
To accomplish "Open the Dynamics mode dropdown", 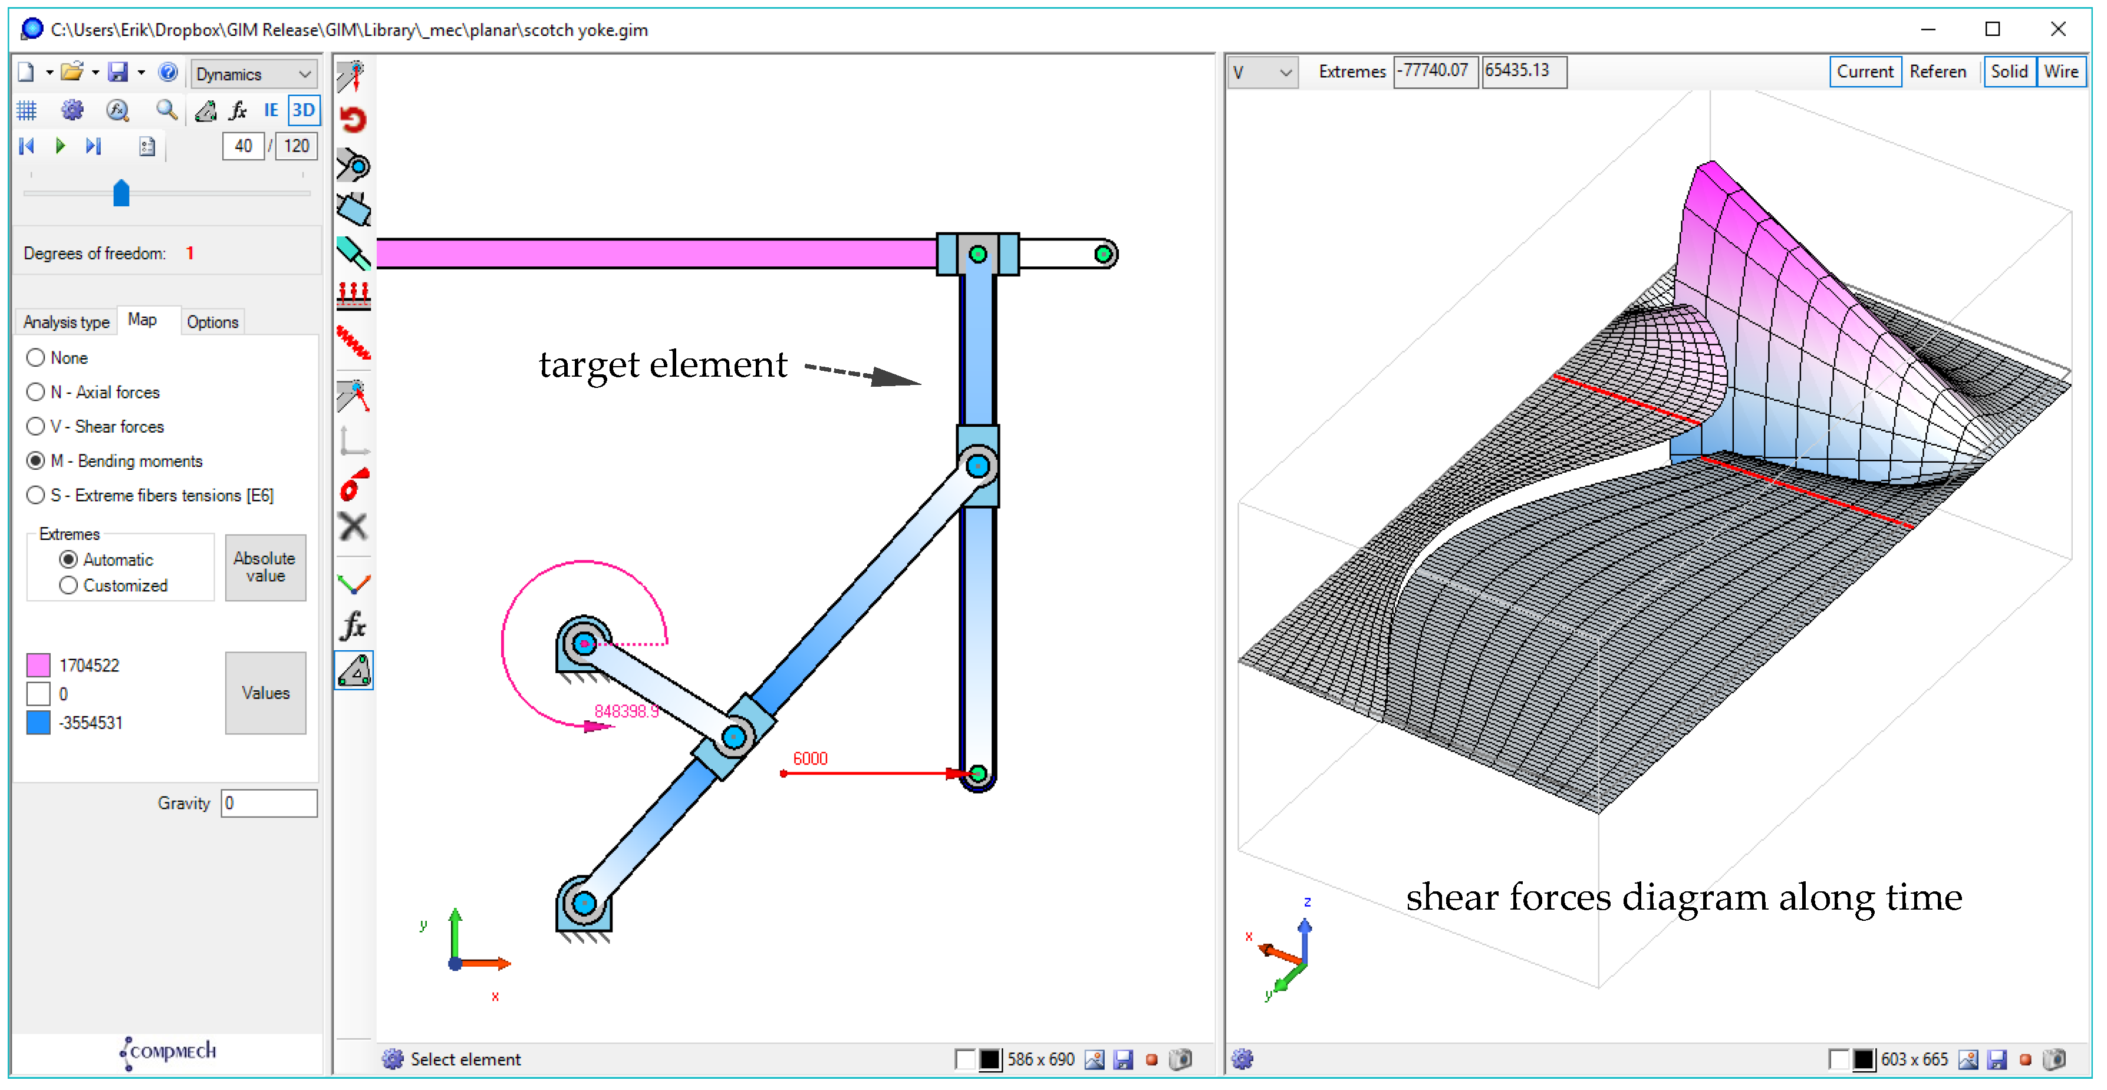I will pyautogui.click(x=253, y=74).
